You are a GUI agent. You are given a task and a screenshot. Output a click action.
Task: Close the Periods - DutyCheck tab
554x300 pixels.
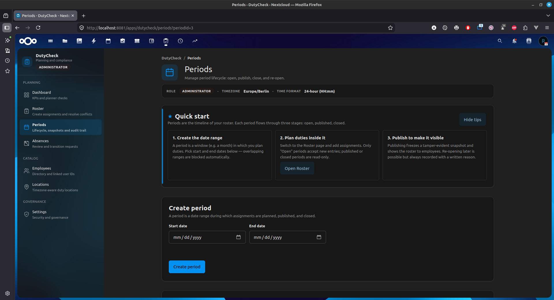[73, 16]
